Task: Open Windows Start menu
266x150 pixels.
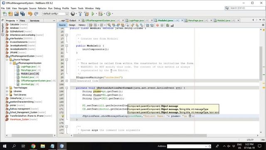Action: click(x=5, y=146)
